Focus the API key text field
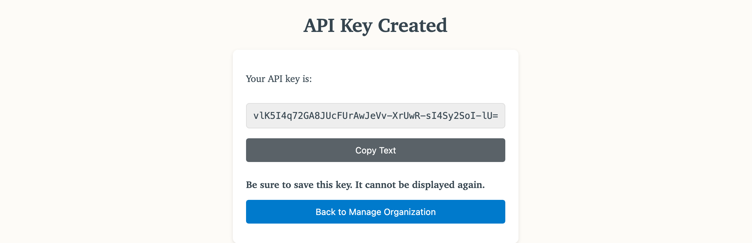Image resolution: width=752 pixels, height=243 pixels. (x=375, y=116)
